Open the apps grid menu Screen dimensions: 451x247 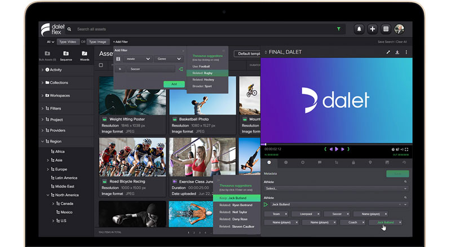tap(386, 29)
